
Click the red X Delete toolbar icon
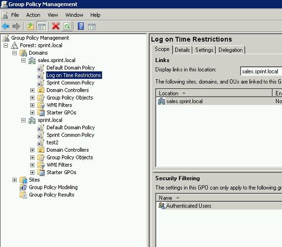[56, 27]
